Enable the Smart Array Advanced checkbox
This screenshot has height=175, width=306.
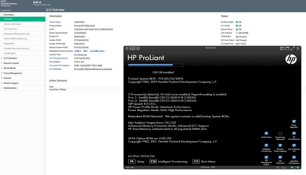[x=280, y=134]
